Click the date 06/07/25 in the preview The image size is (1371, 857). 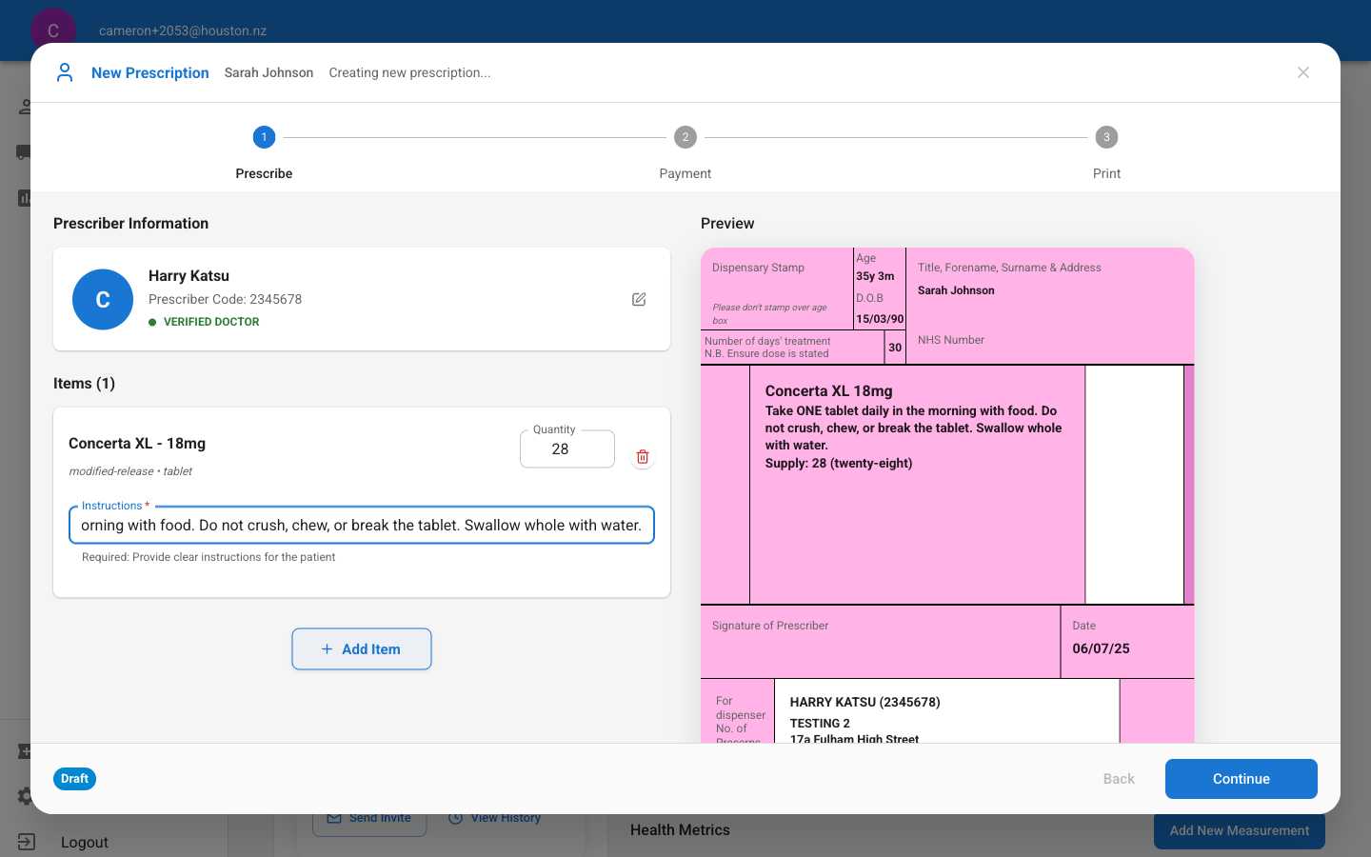coord(1101,648)
